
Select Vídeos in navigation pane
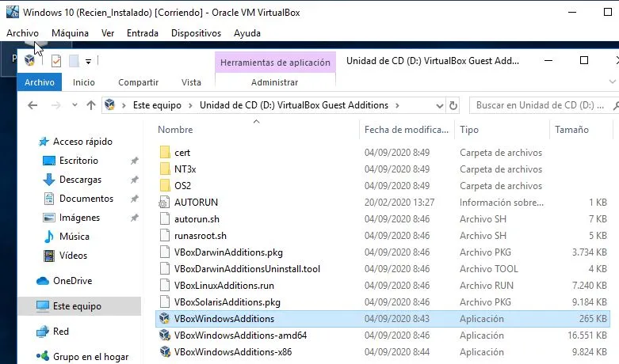coord(73,256)
